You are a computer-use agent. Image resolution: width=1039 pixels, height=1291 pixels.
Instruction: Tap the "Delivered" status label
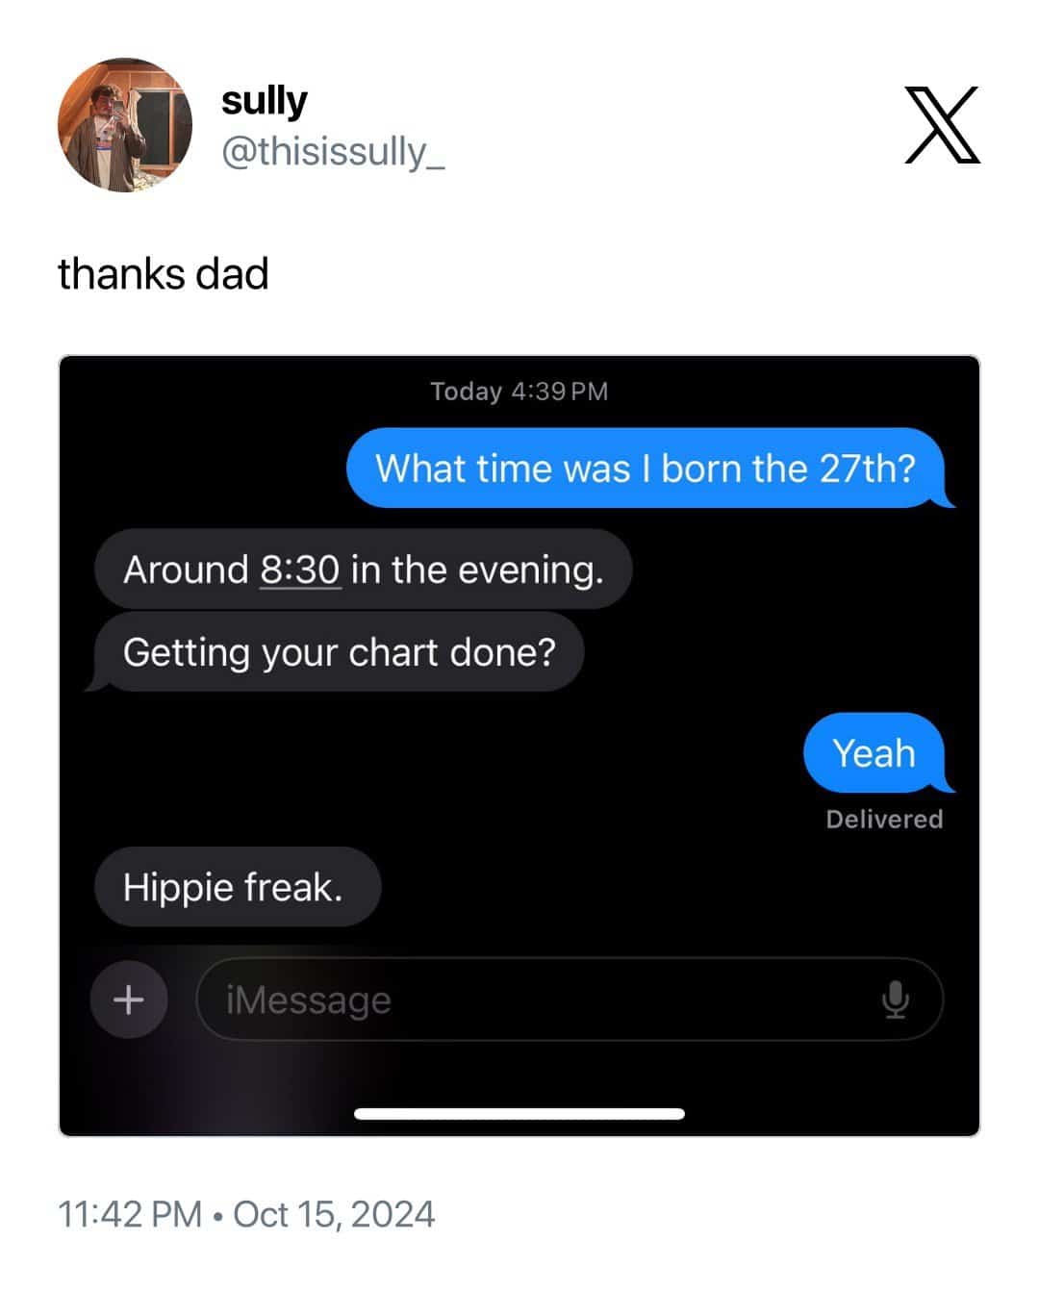click(884, 820)
